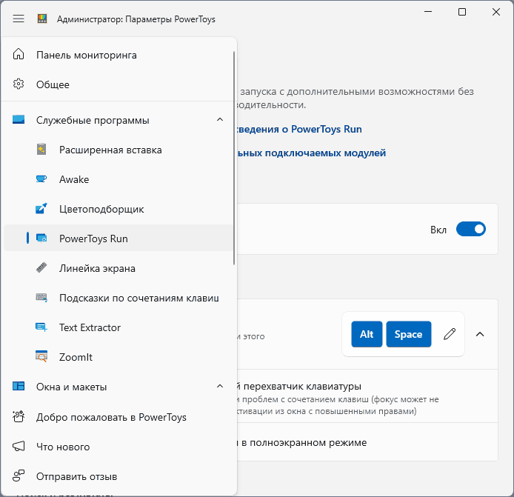This screenshot has width=514, height=497.
Task: Turn off the PowerToys Run Вкл toggle
Action: click(x=471, y=229)
